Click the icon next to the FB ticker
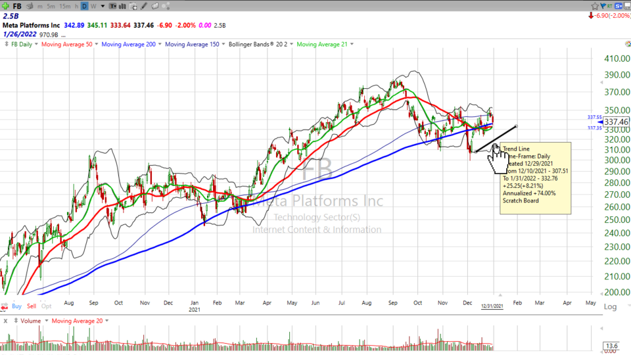This screenshot has width=631, height=355. pos(30,6)
